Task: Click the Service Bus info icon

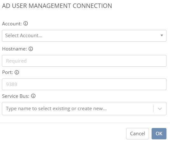Action: (x=33, y=96)
